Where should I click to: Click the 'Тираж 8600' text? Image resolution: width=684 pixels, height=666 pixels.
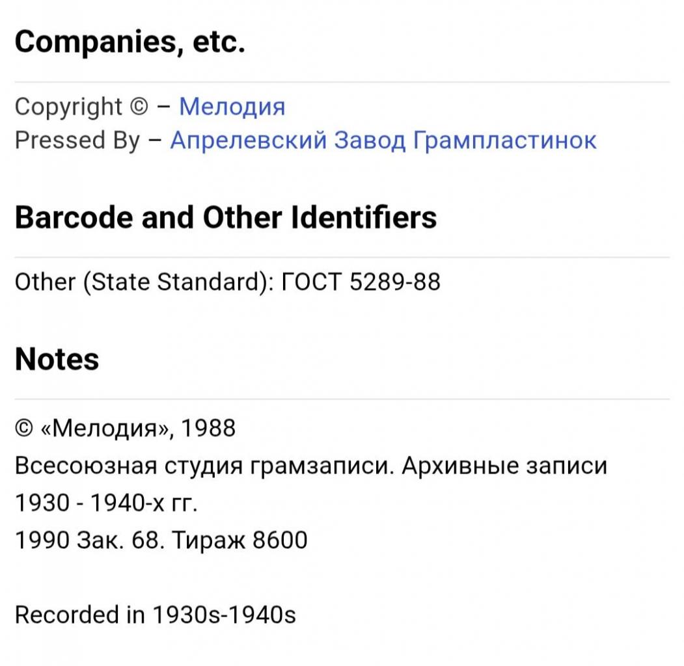pyautogui.click(x=239, y=540)
